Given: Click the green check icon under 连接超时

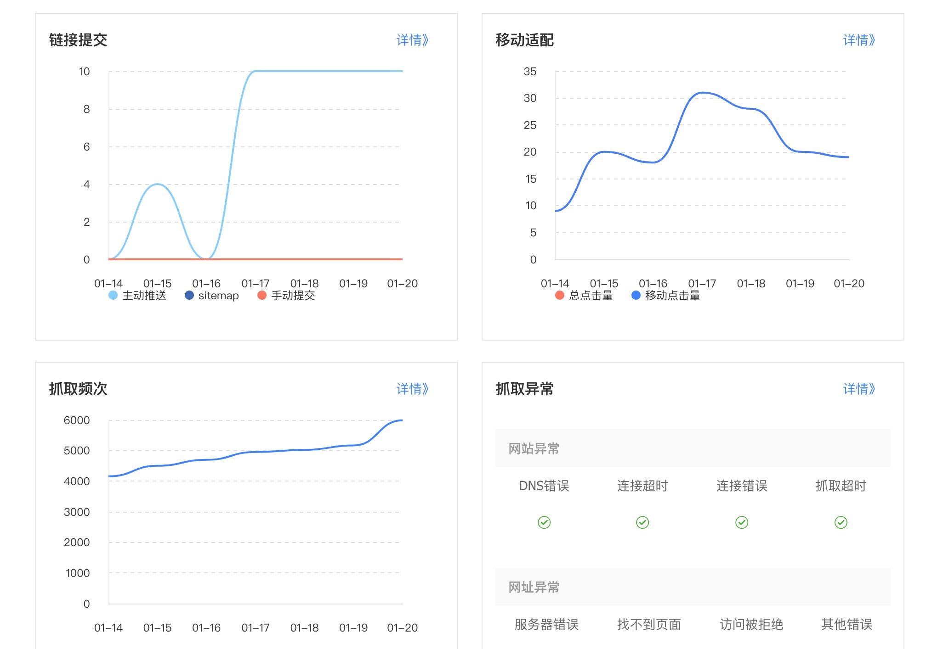Looking at the screenshot, I should (643, 522).
